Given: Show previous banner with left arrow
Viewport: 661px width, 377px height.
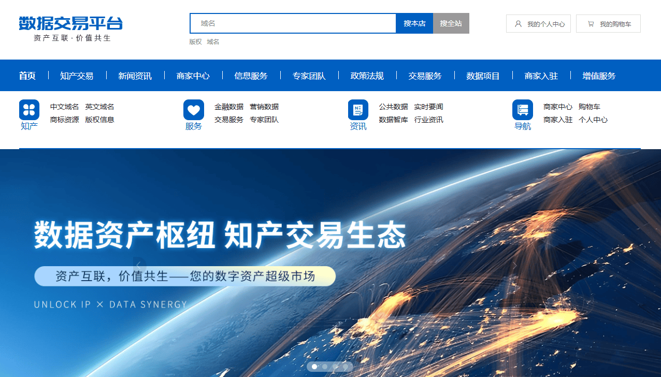Looking at the screenshot, I should click(139, 265).
